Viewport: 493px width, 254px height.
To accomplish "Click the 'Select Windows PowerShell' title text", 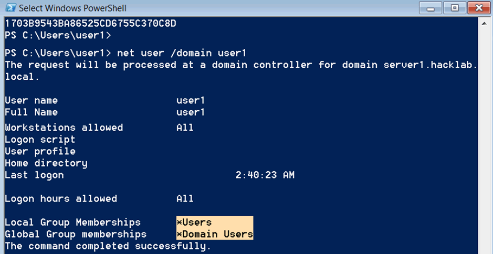I will (72, 8).
